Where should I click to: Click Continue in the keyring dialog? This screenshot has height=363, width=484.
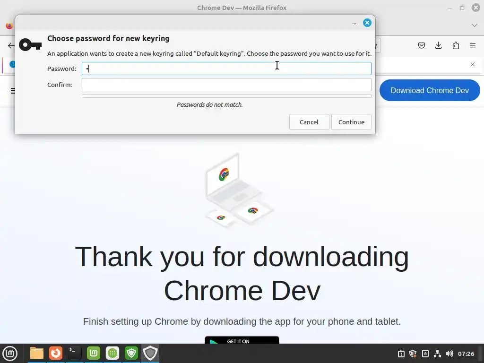351,122
